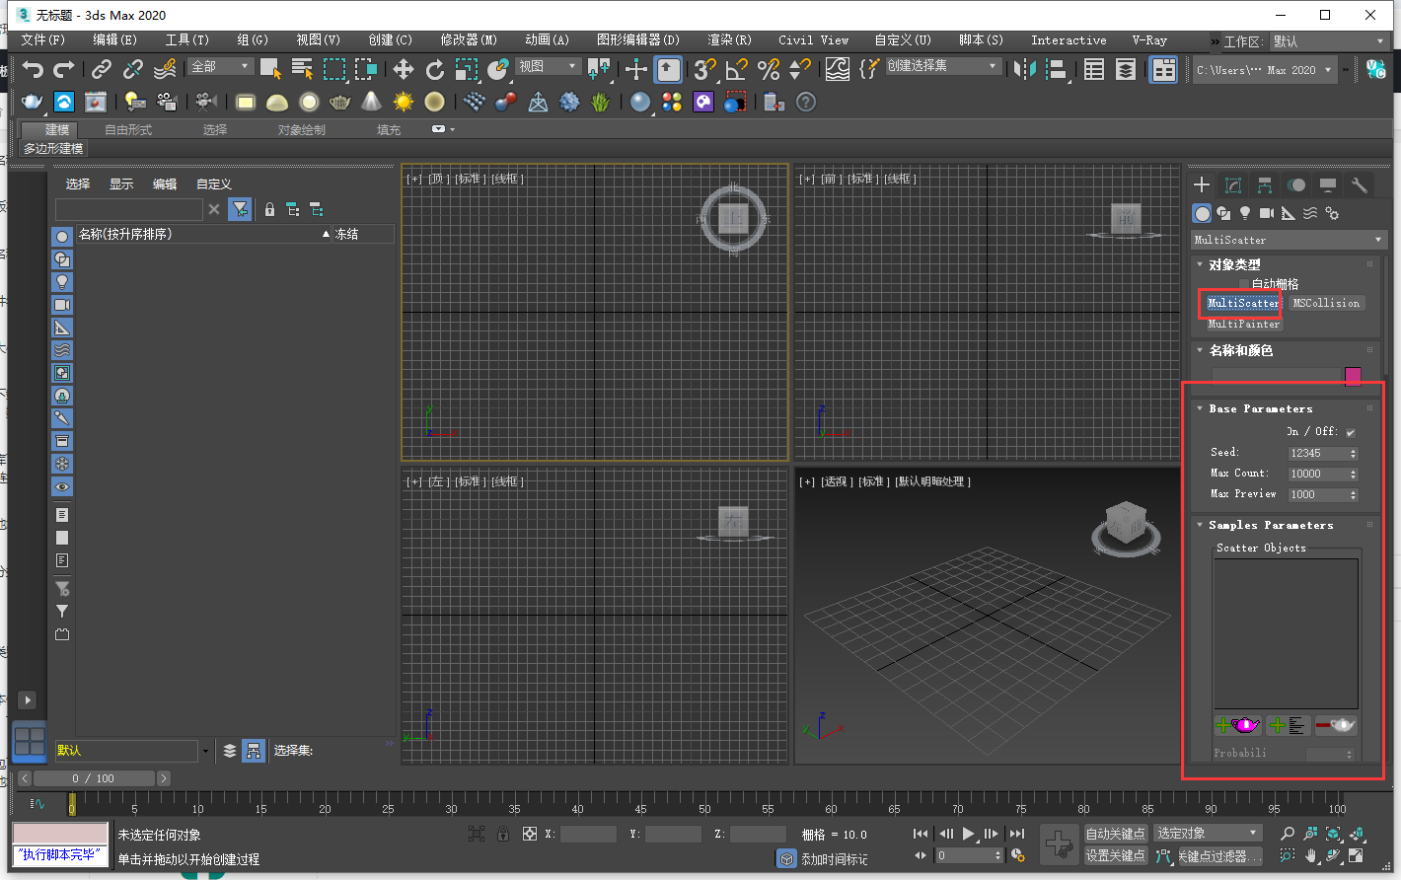Add scatter object with plus teapot icon
Image resolution: width=1401 pixels, height=880 pixels.
click(1237, 726)
